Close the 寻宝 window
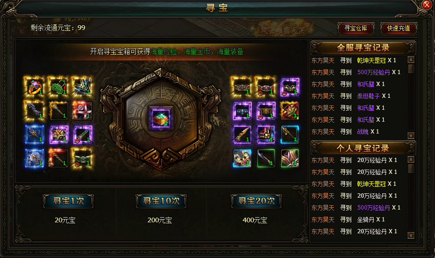This screenshot has width=435, height=258. pos(427,5)
